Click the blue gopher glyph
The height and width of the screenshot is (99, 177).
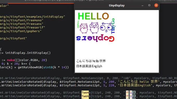pos(106,27)
